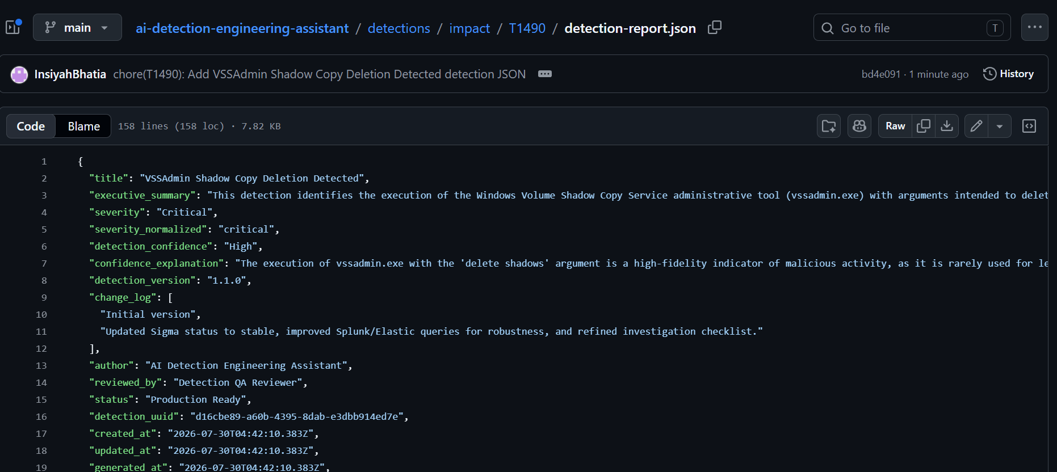
Task: Click the "1.1.0" version value
Action: 227,280
